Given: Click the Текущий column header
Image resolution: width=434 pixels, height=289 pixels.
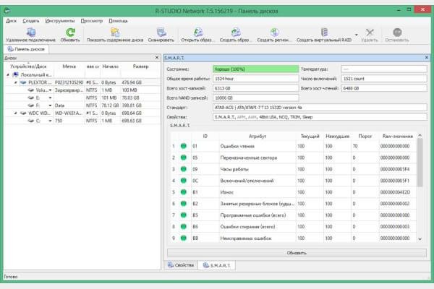Looking at the screenshot, I should point(310,136).
